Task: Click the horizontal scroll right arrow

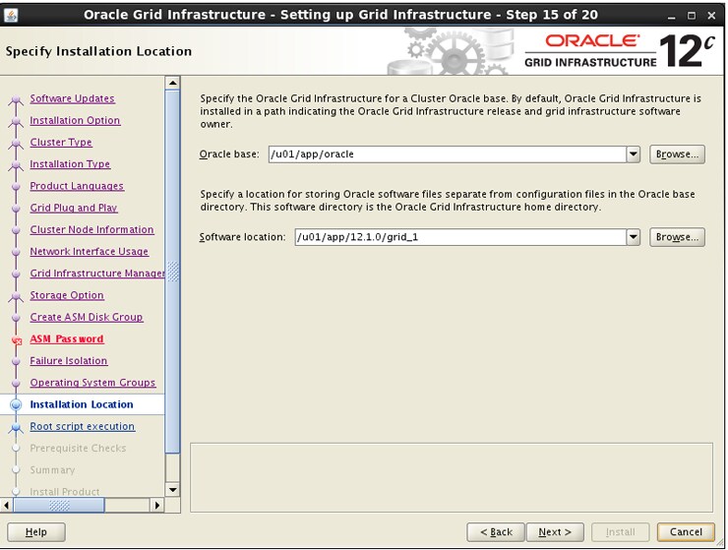Action: [x=157, y=505]
